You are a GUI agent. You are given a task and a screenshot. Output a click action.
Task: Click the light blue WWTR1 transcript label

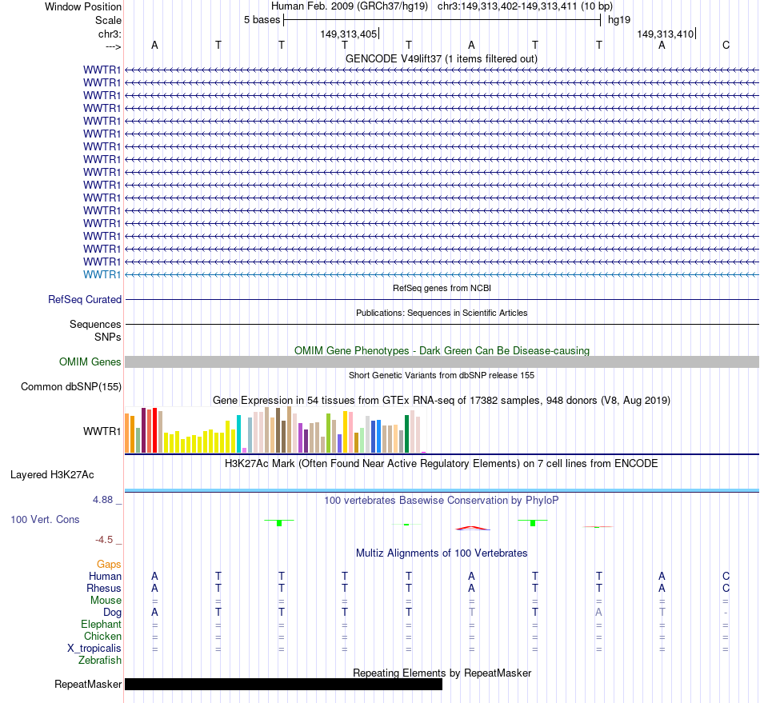tap(102, 274)
